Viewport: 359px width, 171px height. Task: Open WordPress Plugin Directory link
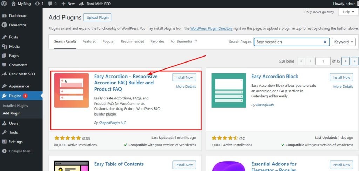click(x=211, y=28)
